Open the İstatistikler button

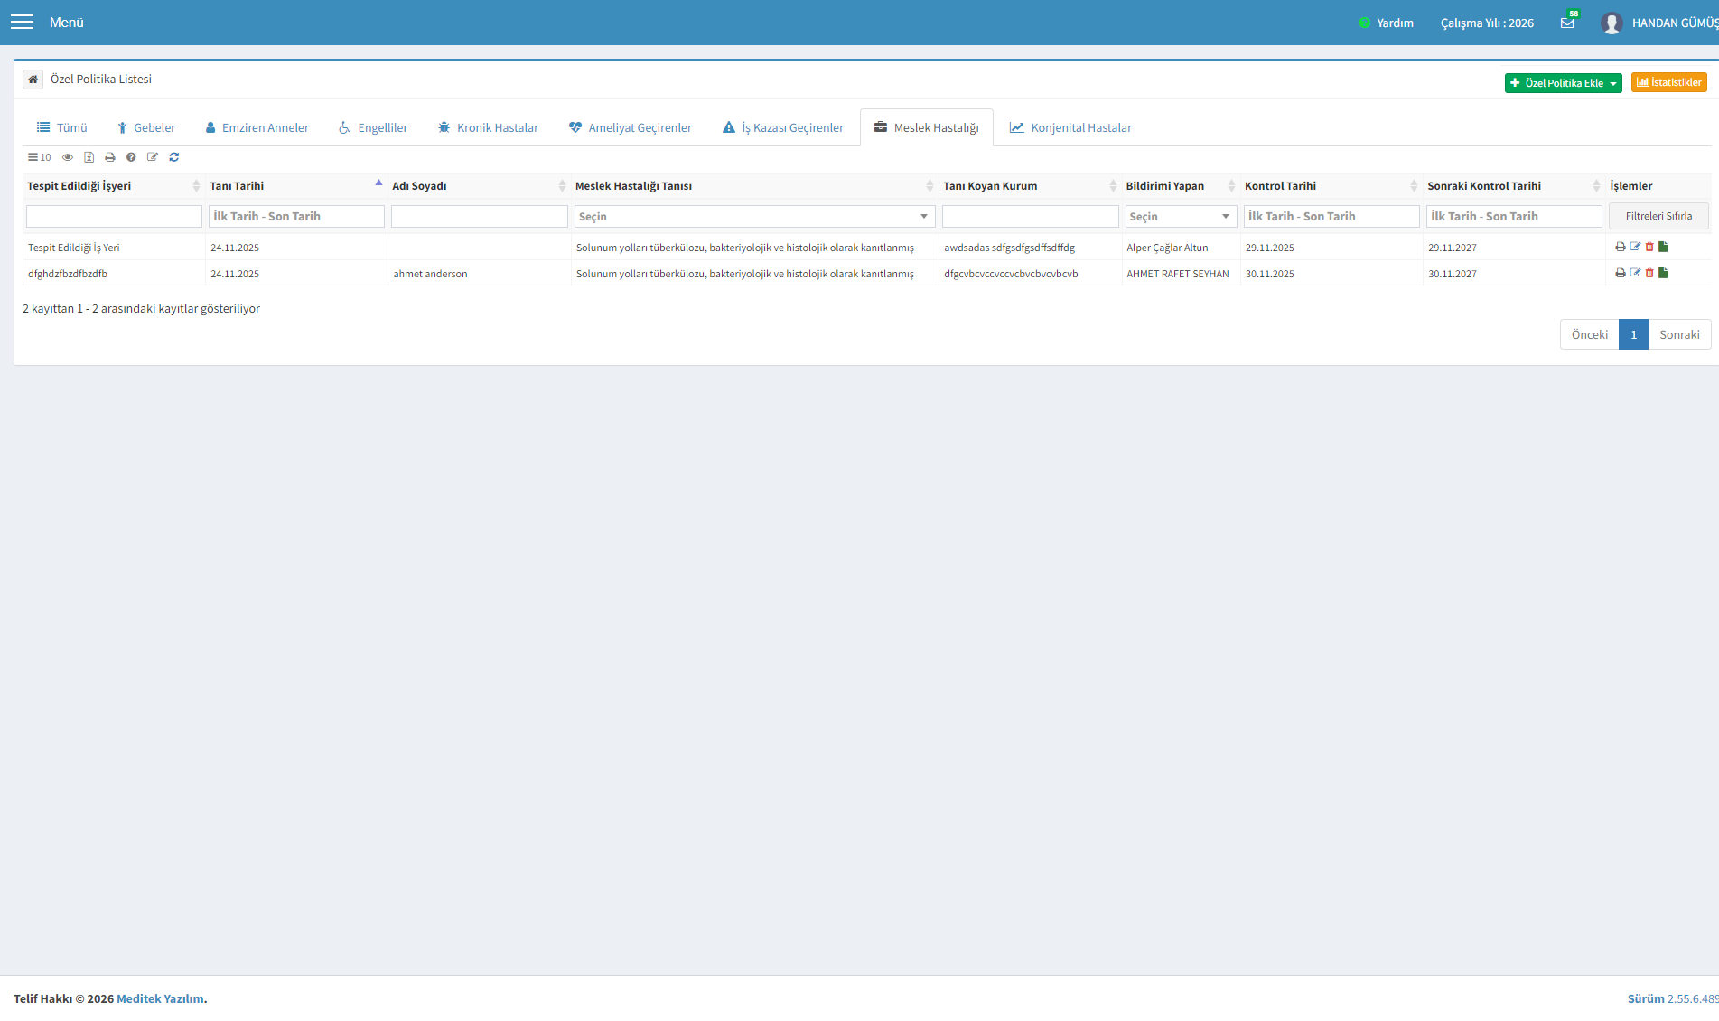click(x=1668, y=82)
